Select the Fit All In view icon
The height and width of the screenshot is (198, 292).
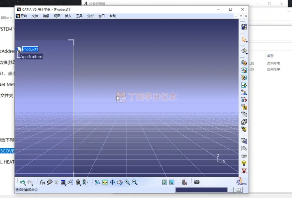[x=105, y=182]
